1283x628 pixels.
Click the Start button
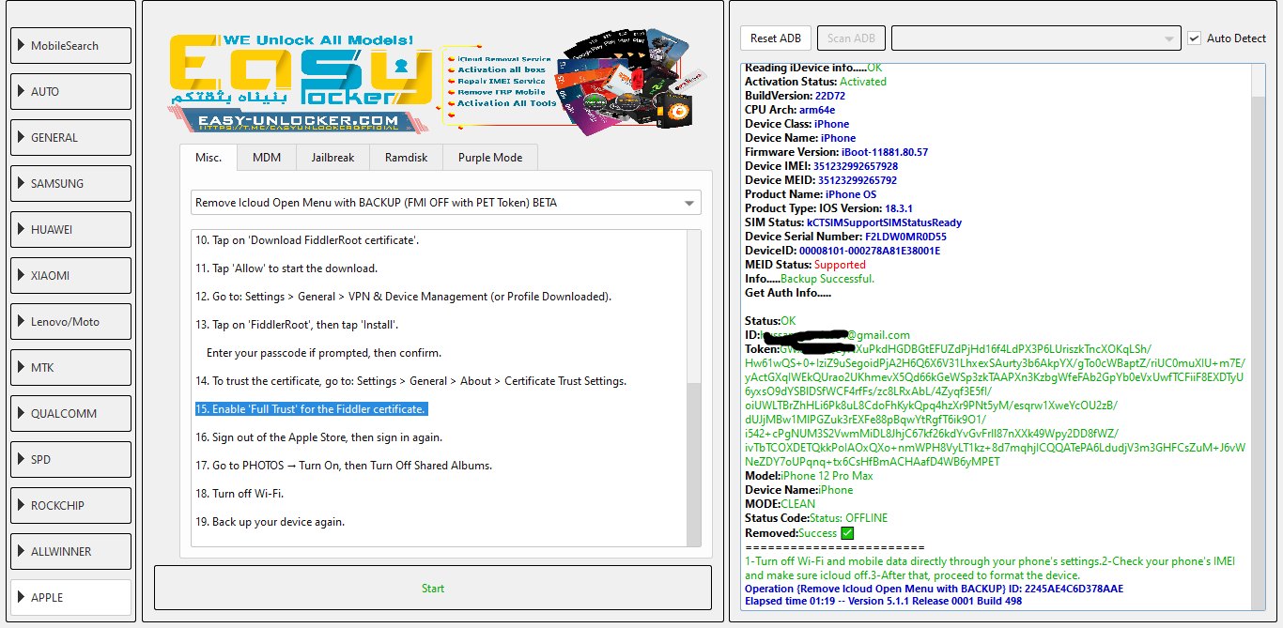[x=433, y=589]
